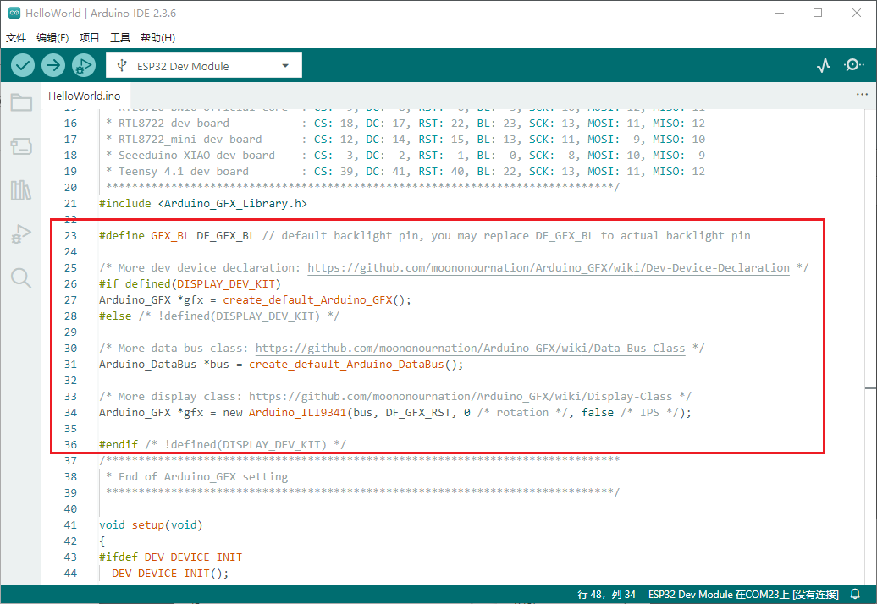
Task: Click the Verify sketch checkmark button
Action: [23, 66]
